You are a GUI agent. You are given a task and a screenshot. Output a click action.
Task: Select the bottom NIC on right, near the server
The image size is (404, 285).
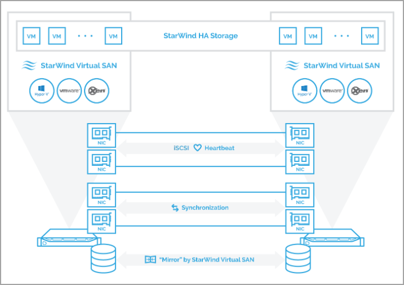pos(300,221)
